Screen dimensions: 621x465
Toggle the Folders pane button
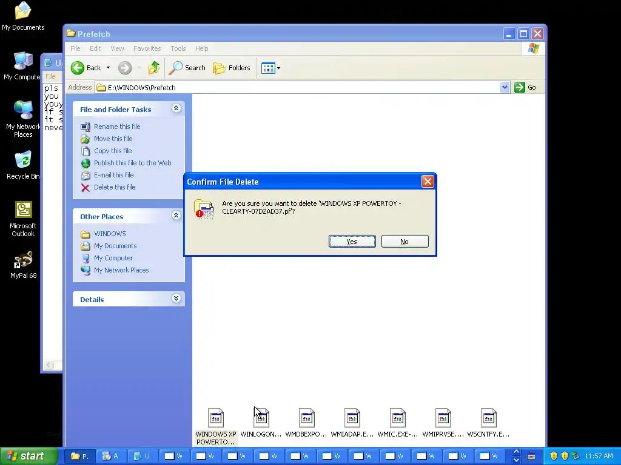click(x=231, y=68)
